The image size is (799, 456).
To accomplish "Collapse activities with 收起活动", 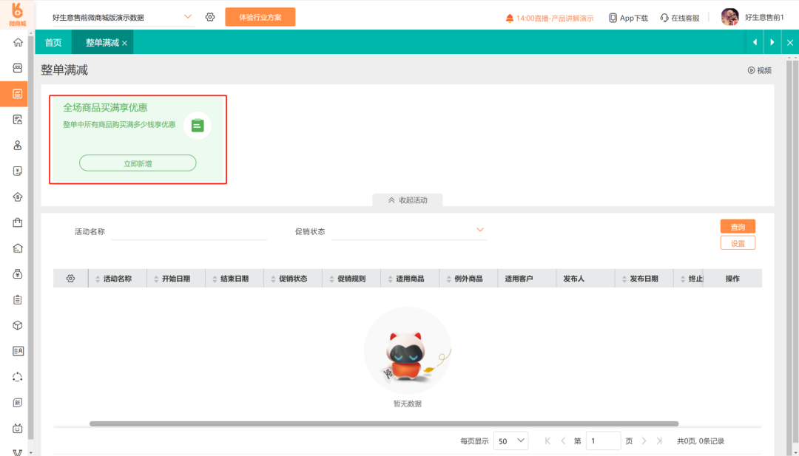I will 408,200.
